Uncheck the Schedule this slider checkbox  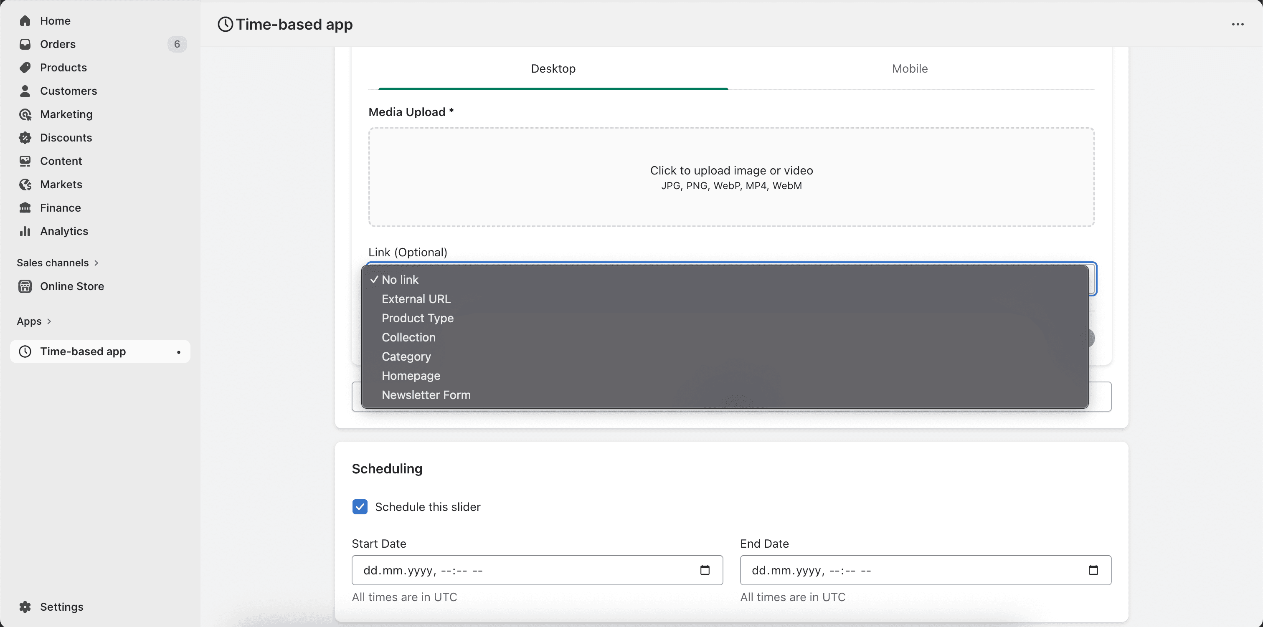click(360, 506)
